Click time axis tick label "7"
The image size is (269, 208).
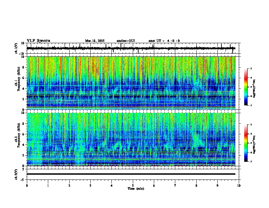tap(175, 186)
